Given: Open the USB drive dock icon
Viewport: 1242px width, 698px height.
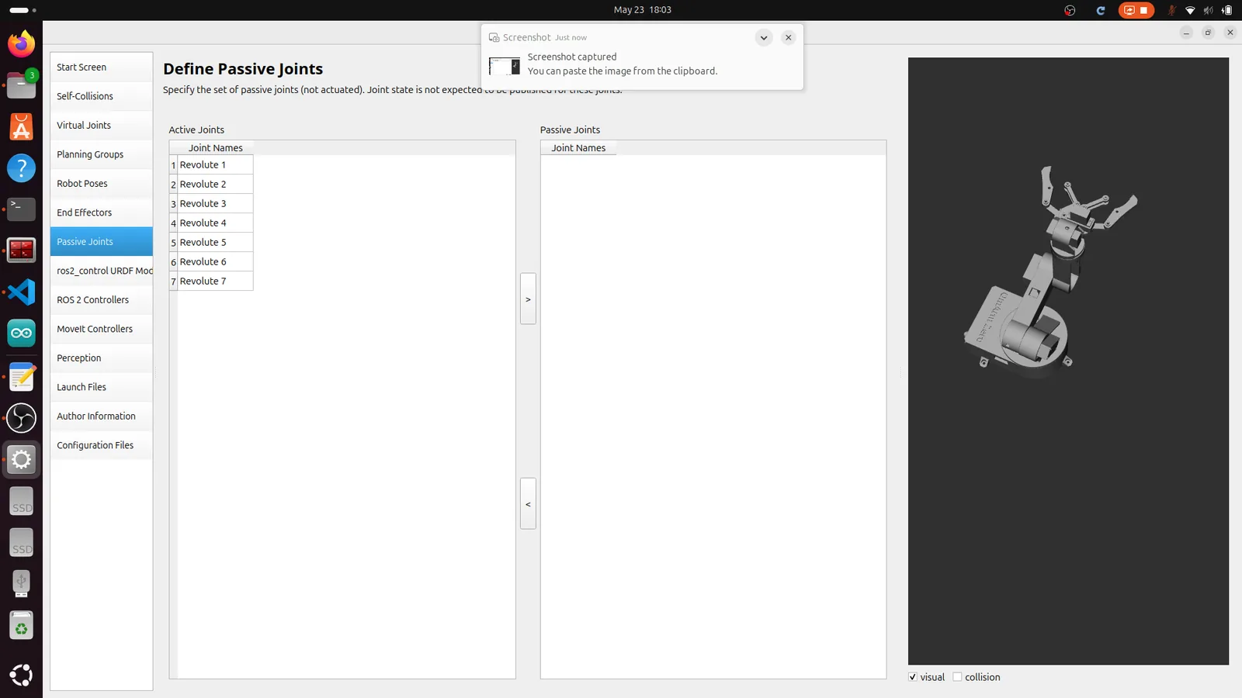Looking at the screenshot, I should coord(21,583).
